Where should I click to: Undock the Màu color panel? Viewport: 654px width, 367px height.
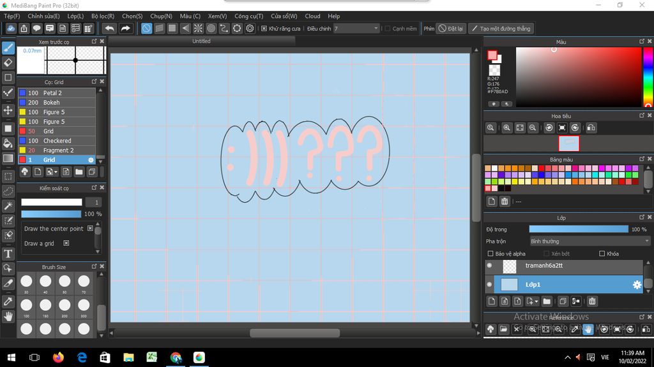(x=641, y=41)
